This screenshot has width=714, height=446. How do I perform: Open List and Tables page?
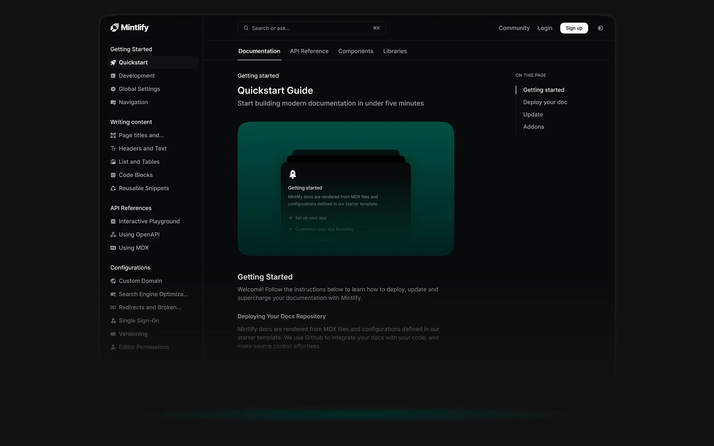pos(139,162)
